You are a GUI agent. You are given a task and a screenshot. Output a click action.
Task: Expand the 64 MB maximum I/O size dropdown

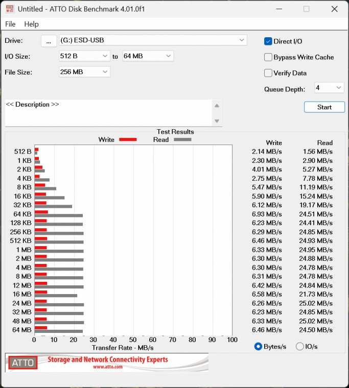[x=168, y=56]
